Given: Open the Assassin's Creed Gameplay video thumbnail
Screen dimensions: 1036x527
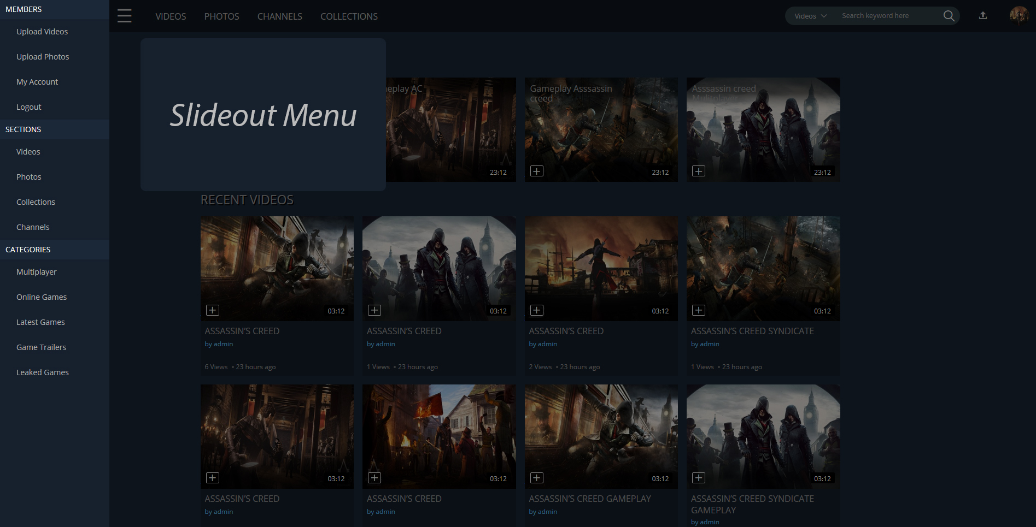Looking at the screenshot, I should pos(601,436).
